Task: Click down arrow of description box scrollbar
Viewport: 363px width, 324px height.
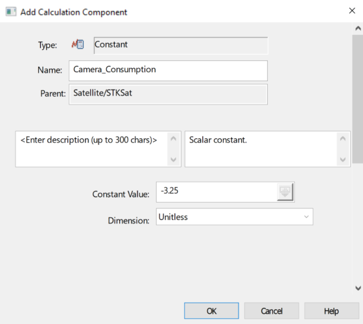Action: [x=174, y=159]
